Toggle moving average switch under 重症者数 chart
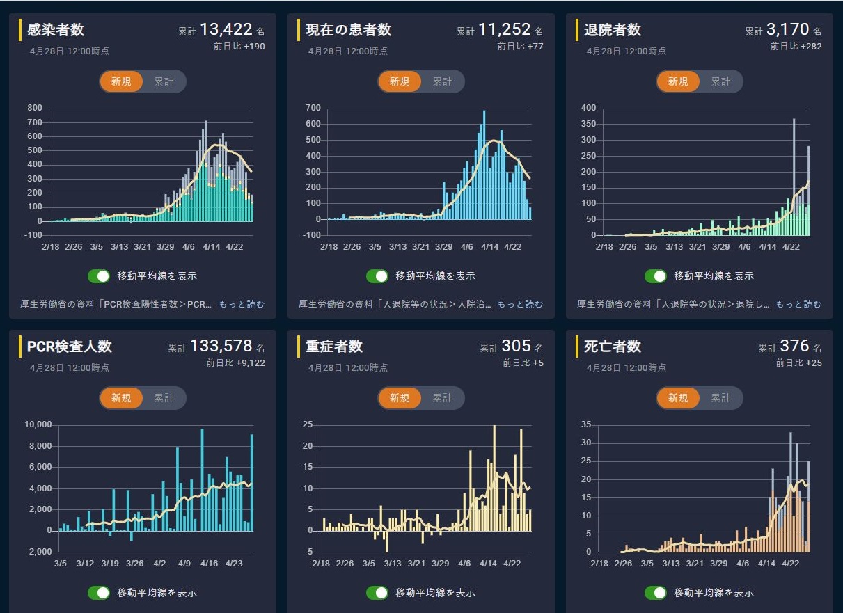 377,593
